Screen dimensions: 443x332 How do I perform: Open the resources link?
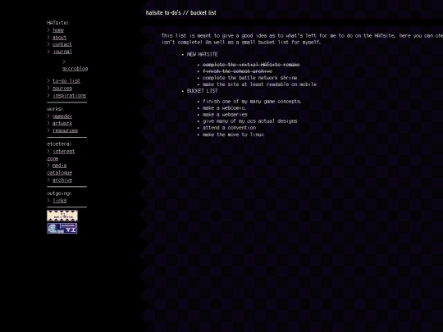coord(65,130)
